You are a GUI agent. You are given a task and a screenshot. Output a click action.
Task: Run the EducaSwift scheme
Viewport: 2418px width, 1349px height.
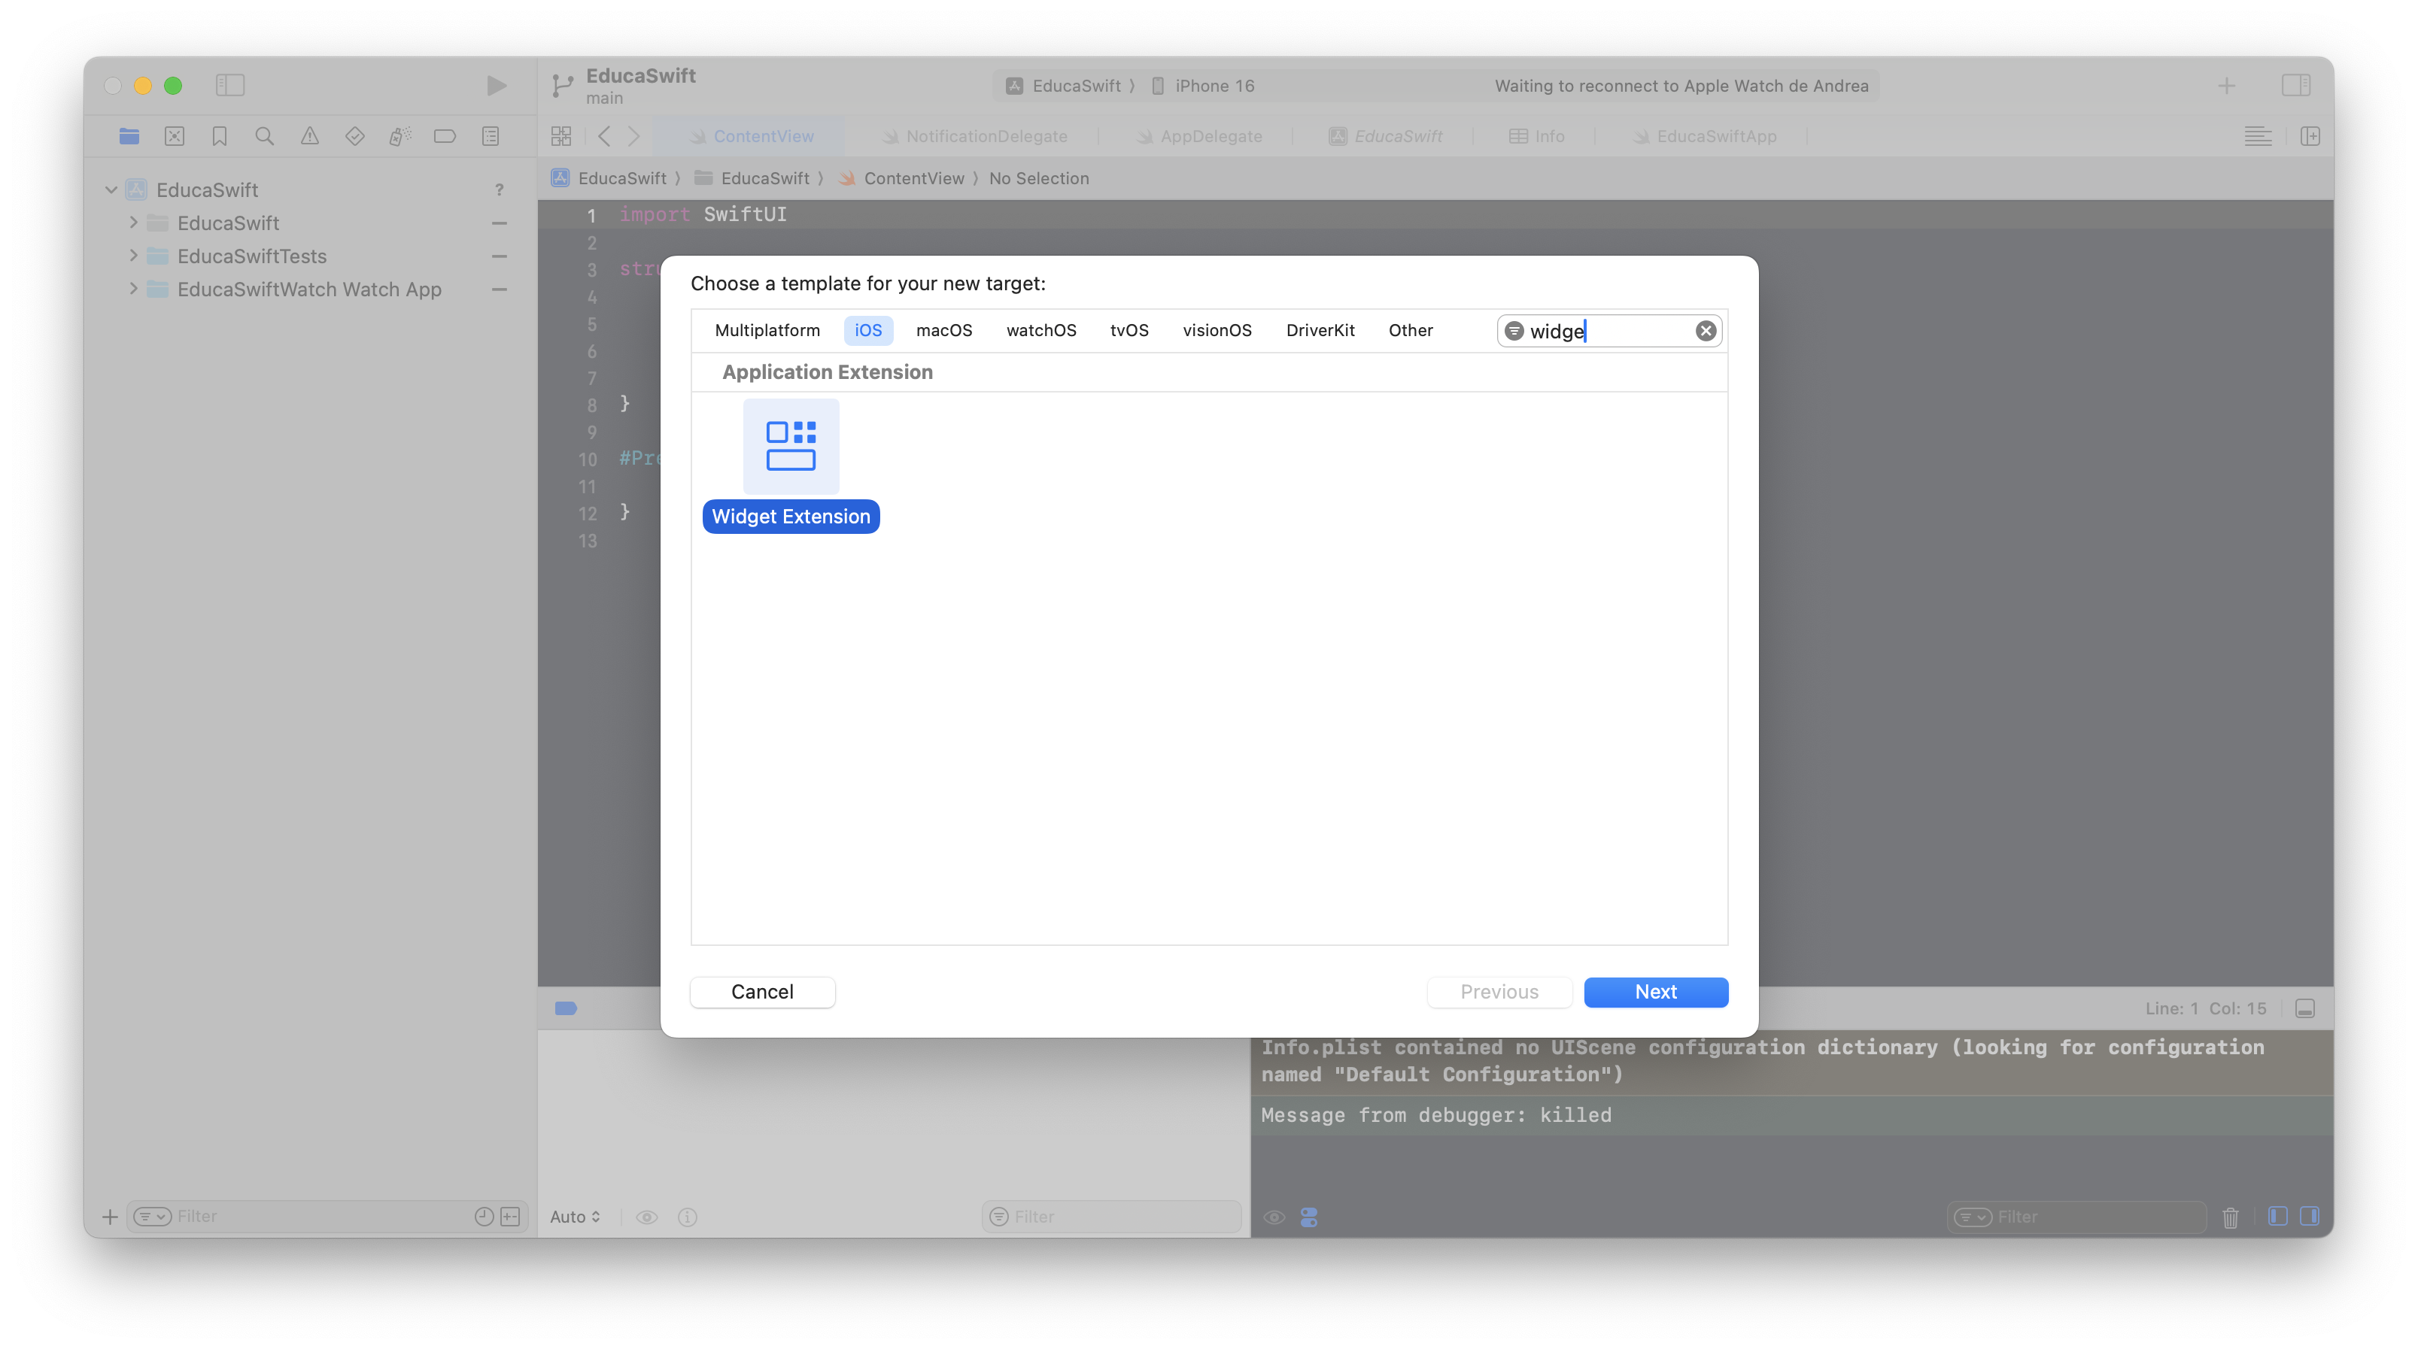pyautogui.click(x=497, y=86)
